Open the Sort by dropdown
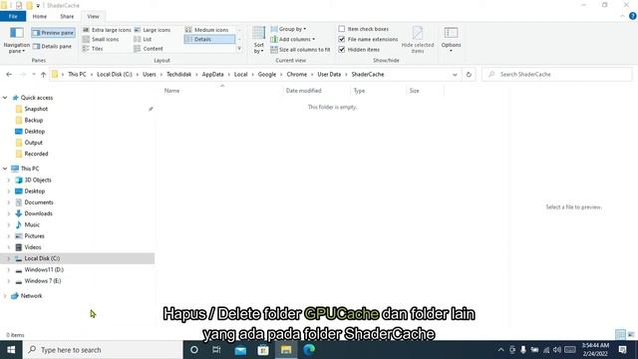 point(259,40)
